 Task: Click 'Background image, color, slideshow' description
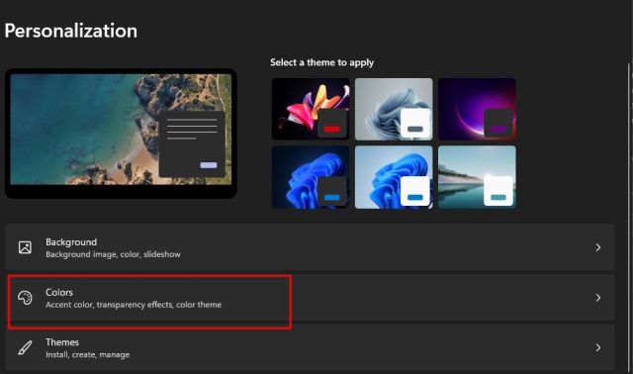click(113, 254)
